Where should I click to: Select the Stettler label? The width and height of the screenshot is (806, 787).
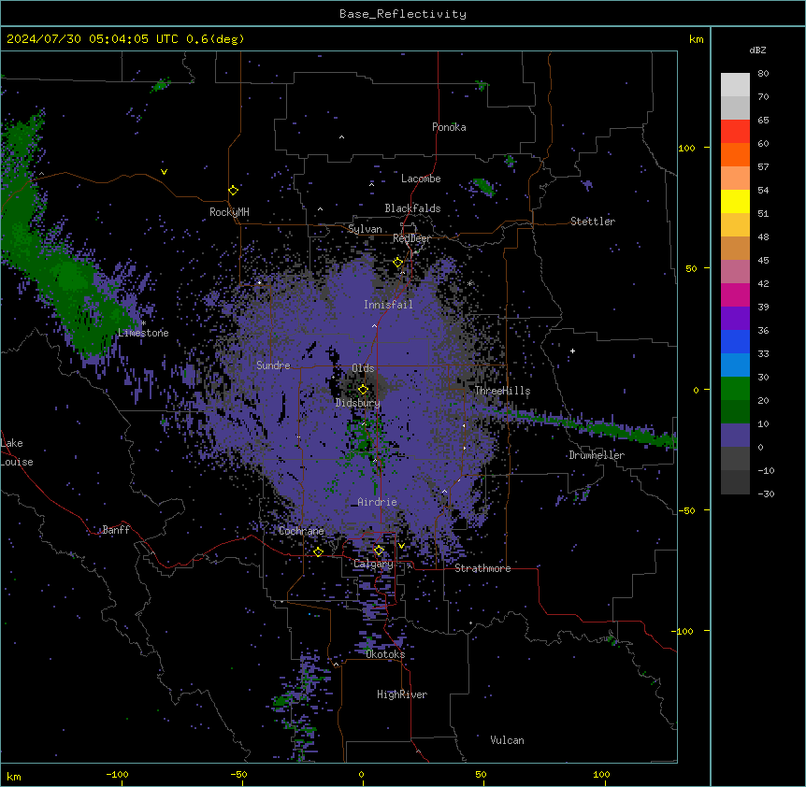[593, 222]
